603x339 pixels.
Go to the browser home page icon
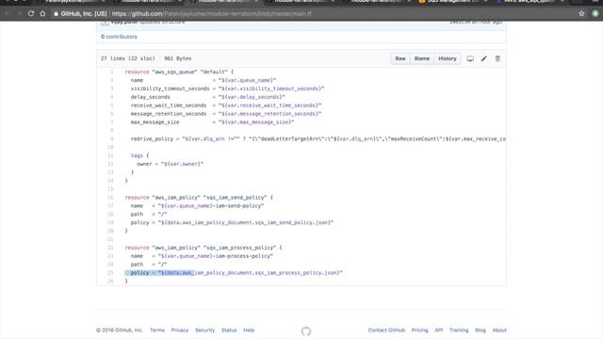point(42,13)
